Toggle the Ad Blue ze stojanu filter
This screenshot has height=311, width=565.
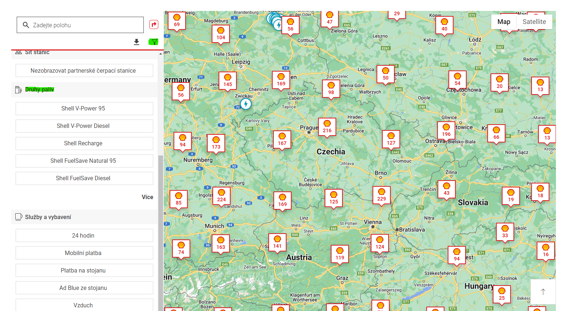[84, 288]
